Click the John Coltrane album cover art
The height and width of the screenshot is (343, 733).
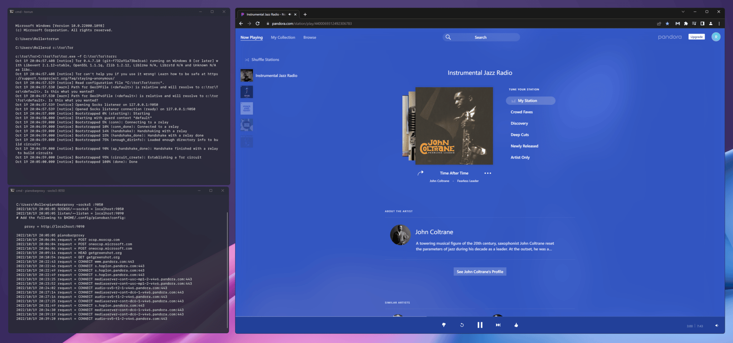[x=454, y=126]
